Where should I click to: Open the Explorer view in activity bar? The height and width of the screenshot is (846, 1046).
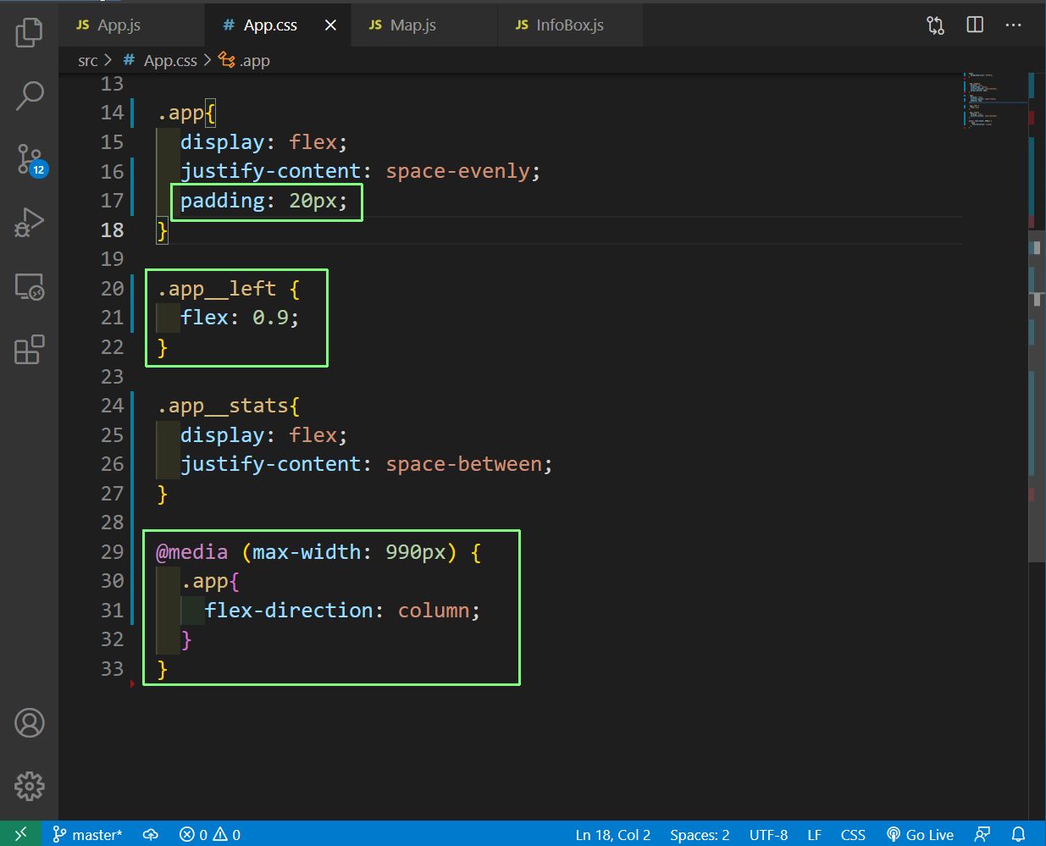click(x=29, y=32)
